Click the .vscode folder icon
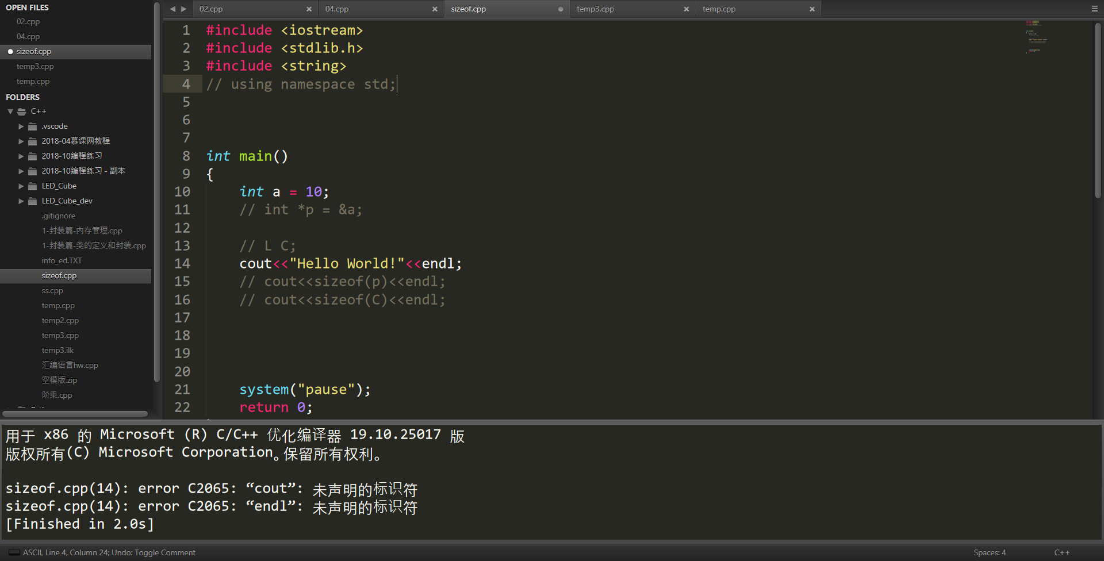The width and height of the screenshot is (1104, 561). point(33,126)
